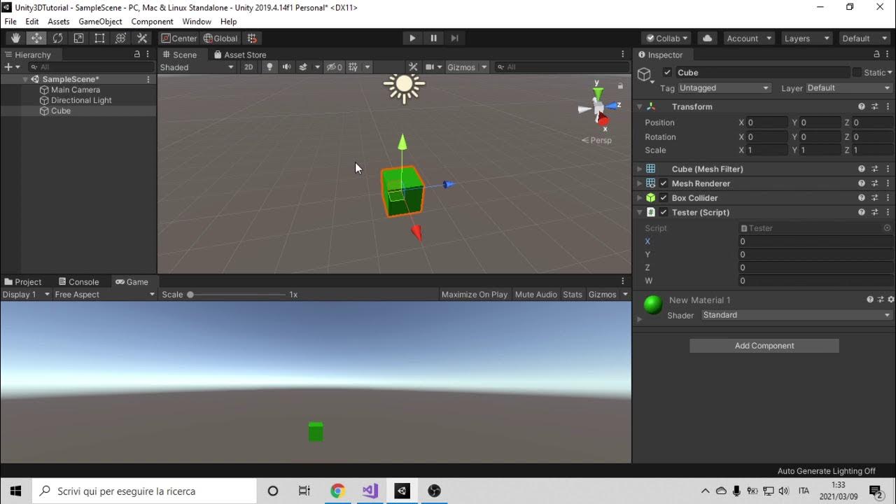
Task: Toggle Cube active checkbox
Action: click(667, 72)
